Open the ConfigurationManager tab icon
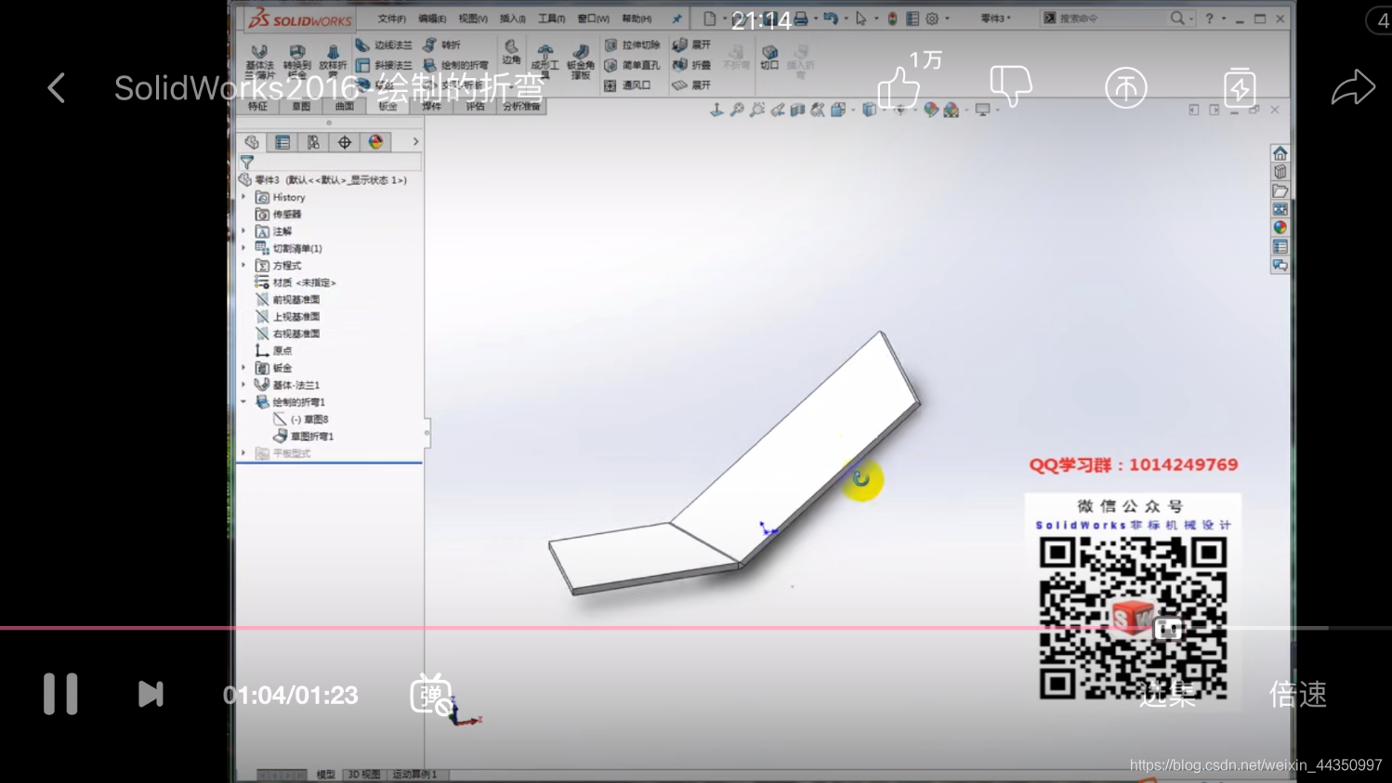1392x783 pixels. click(x=313, y=142)
